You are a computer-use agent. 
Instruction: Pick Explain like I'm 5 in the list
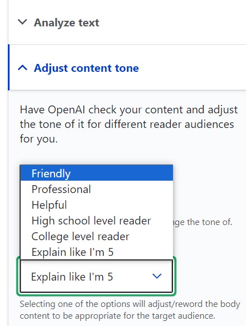tap(97, 252)
